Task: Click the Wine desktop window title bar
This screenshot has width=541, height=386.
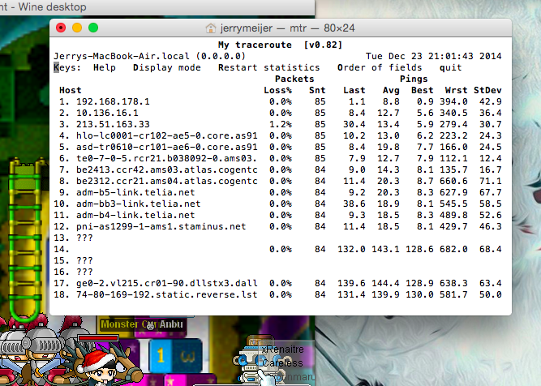Action: pos(157,7)
